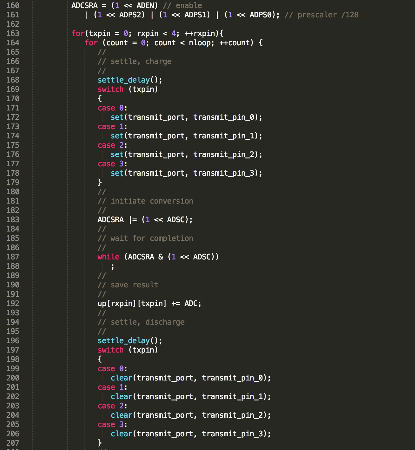Click the '// settle, discharge' comment
This screenshot has width=415, height=450.
tap(141, 322)
